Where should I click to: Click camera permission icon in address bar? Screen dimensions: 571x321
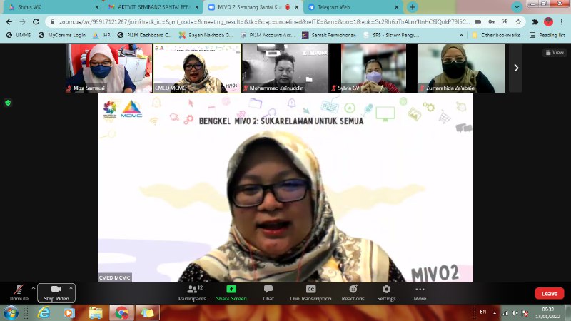point(478,22)
